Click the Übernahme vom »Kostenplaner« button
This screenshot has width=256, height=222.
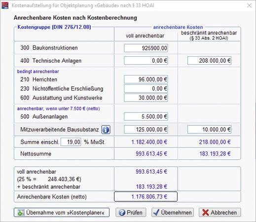coord(62,213)
